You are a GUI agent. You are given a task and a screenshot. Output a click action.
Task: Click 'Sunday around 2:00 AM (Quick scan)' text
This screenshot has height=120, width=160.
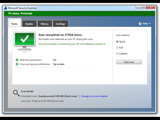[x=58, y=96]
